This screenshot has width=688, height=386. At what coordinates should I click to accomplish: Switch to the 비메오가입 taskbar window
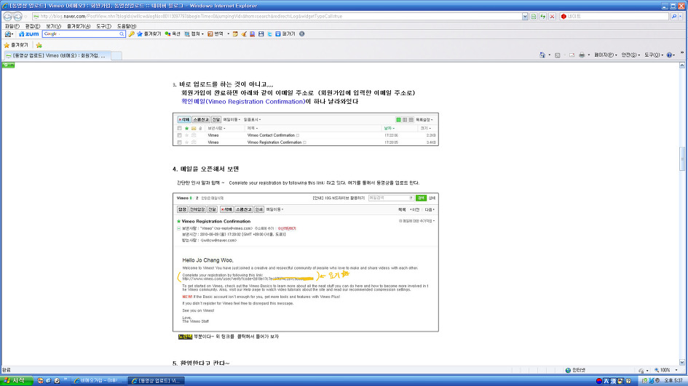coord(99,381)
